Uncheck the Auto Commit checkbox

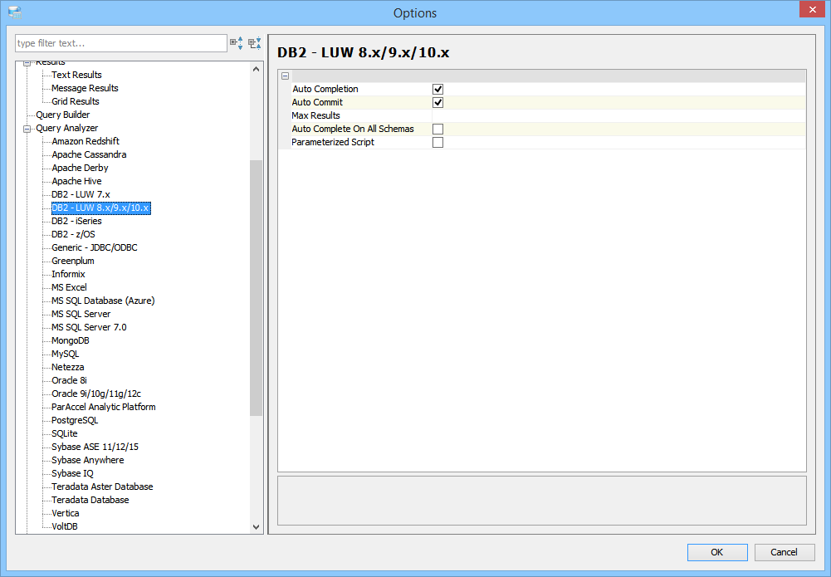pos(437,102)
